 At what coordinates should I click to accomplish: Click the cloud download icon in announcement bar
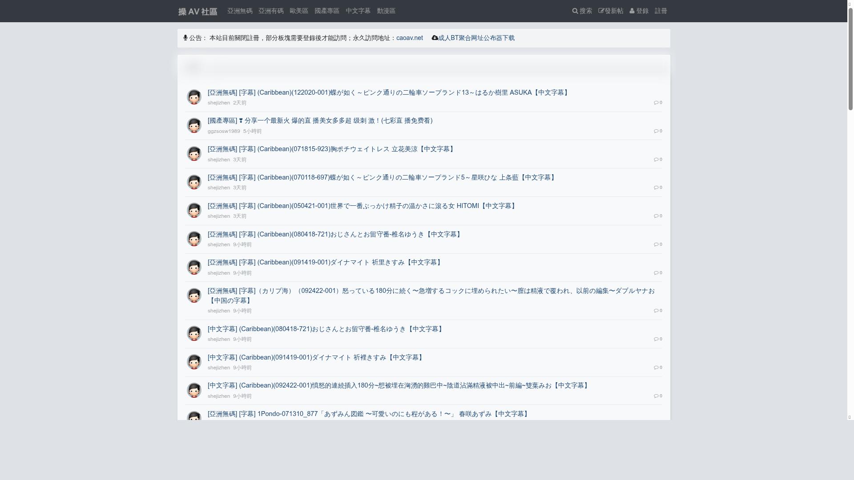[435, 38]
